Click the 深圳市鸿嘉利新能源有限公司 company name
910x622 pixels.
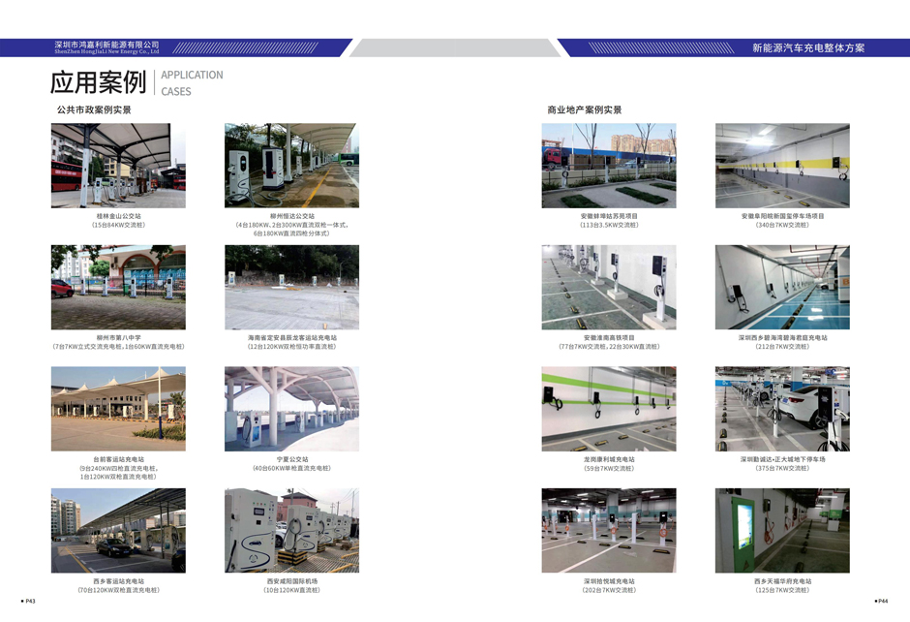point(106,45)
